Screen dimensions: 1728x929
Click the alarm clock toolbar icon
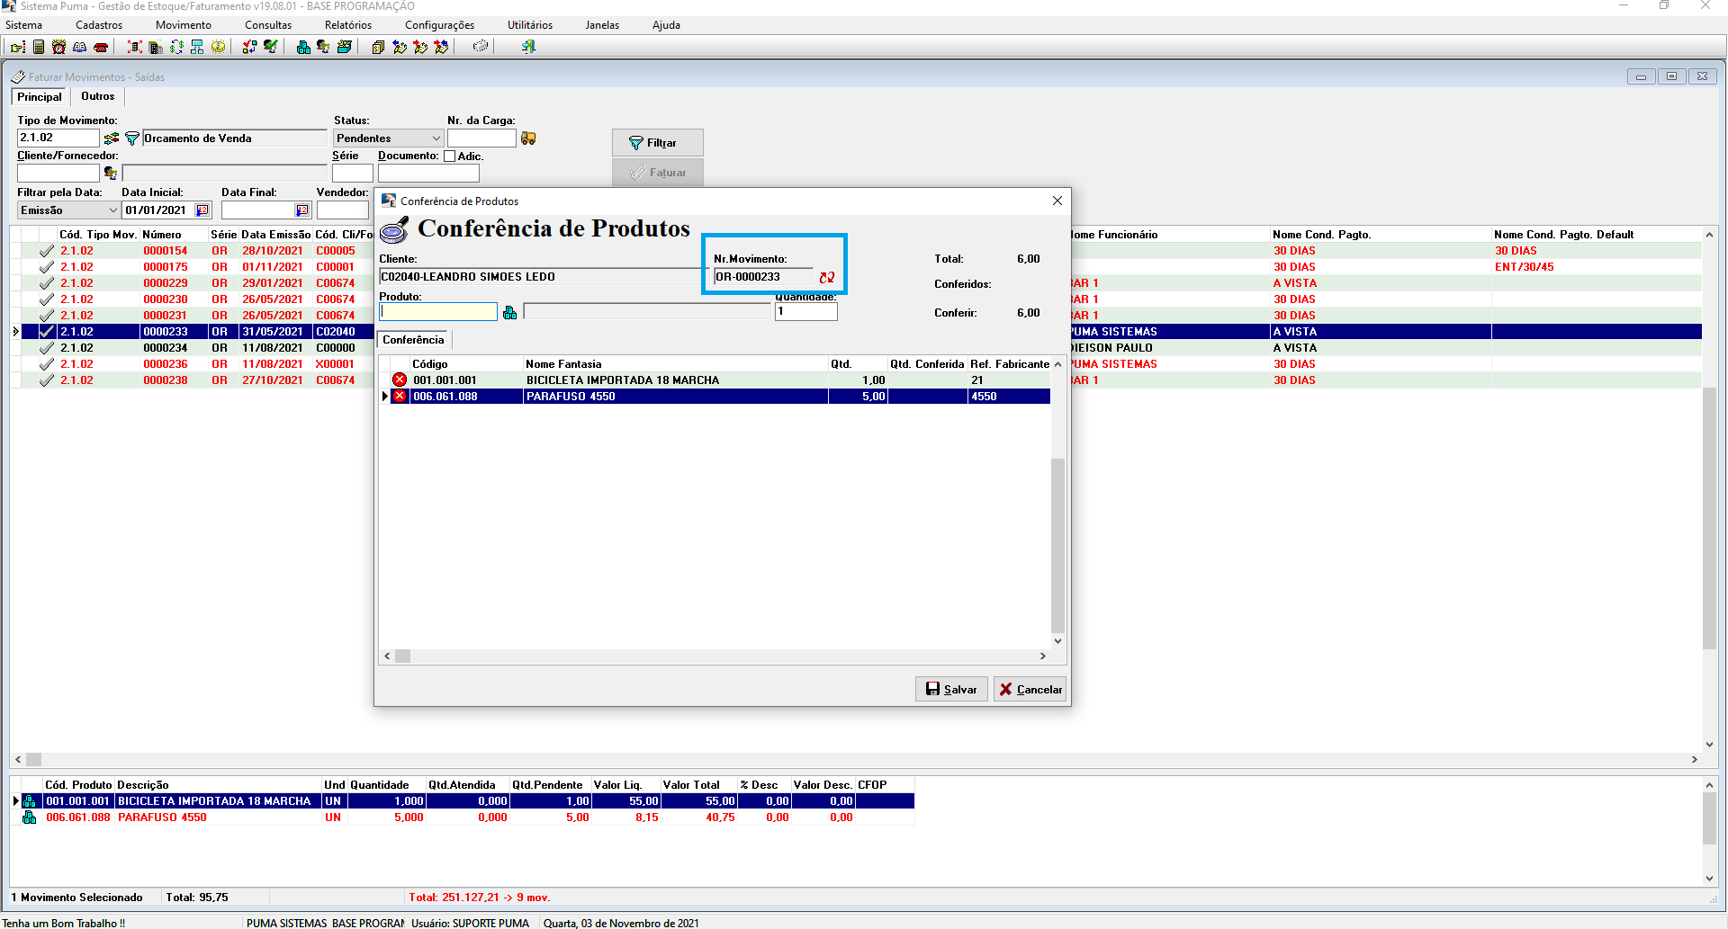[x=59, y=47]
